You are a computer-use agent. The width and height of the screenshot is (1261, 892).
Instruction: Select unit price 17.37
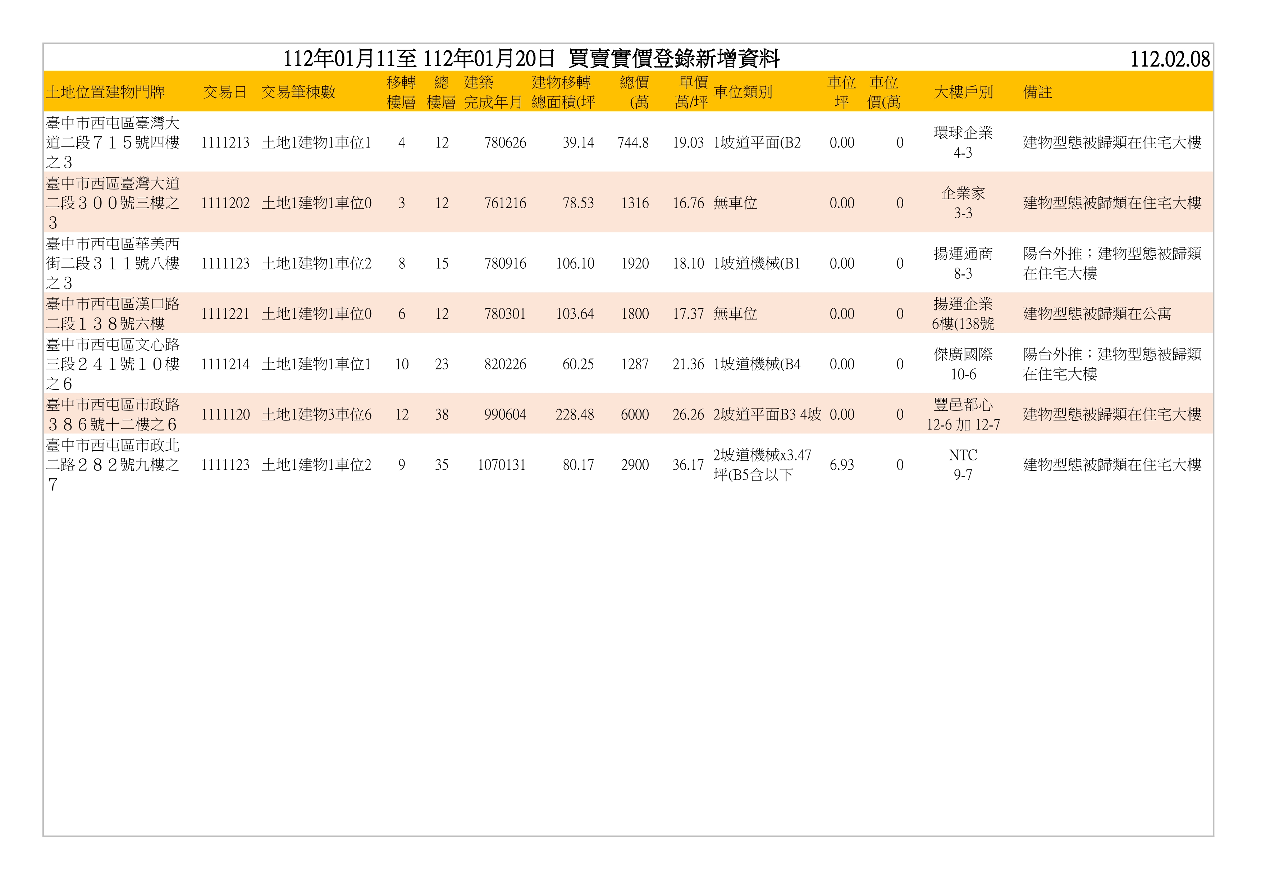tap(688, 314)
